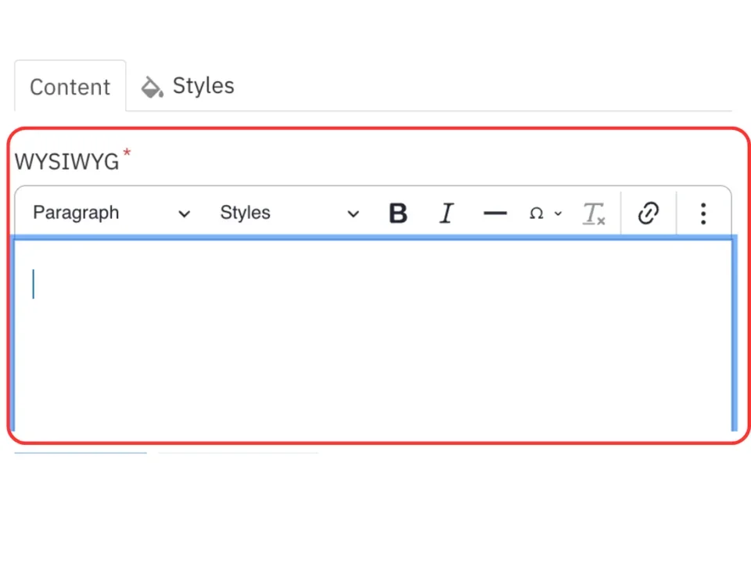Click the required asterisk next to WYSIWYG
Viewport: 751px width, 563px height.
coord(127,154)
